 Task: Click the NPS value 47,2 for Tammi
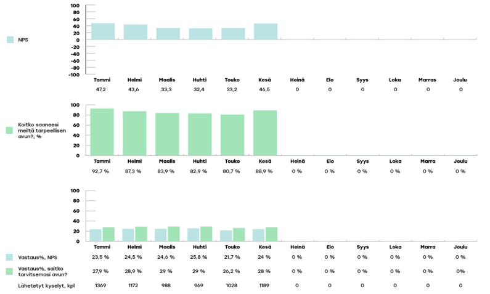(x=100, y=90)
